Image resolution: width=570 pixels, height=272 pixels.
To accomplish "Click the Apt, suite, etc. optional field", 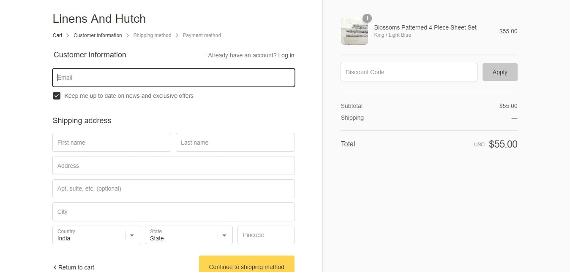I will pyautogui.click(x=174, y=189).
